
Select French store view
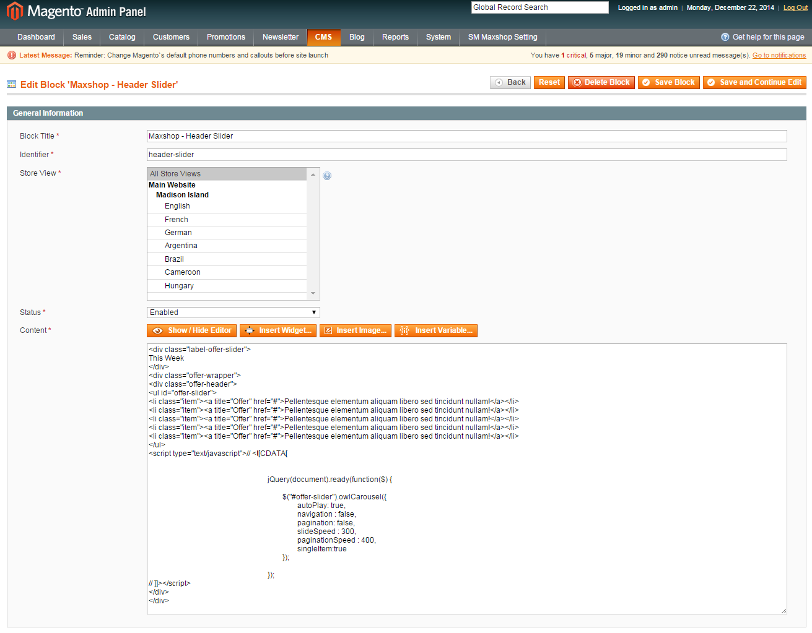coord(227,220)
